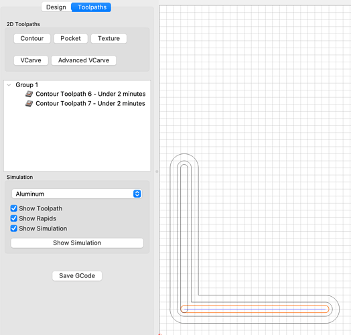Create a Pocket toolpath
Viewport: 351px width, 335px height.
coord(70,38)
